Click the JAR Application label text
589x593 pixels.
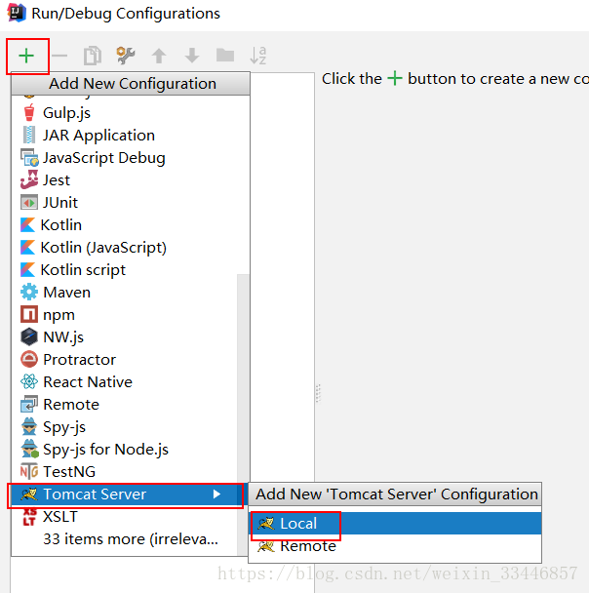click(x=98, y=136)
